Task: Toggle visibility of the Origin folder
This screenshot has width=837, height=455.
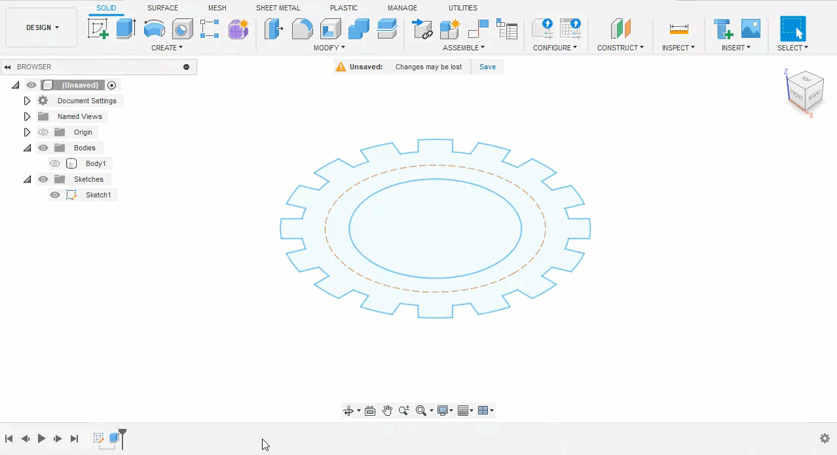Action: (43, 132)
